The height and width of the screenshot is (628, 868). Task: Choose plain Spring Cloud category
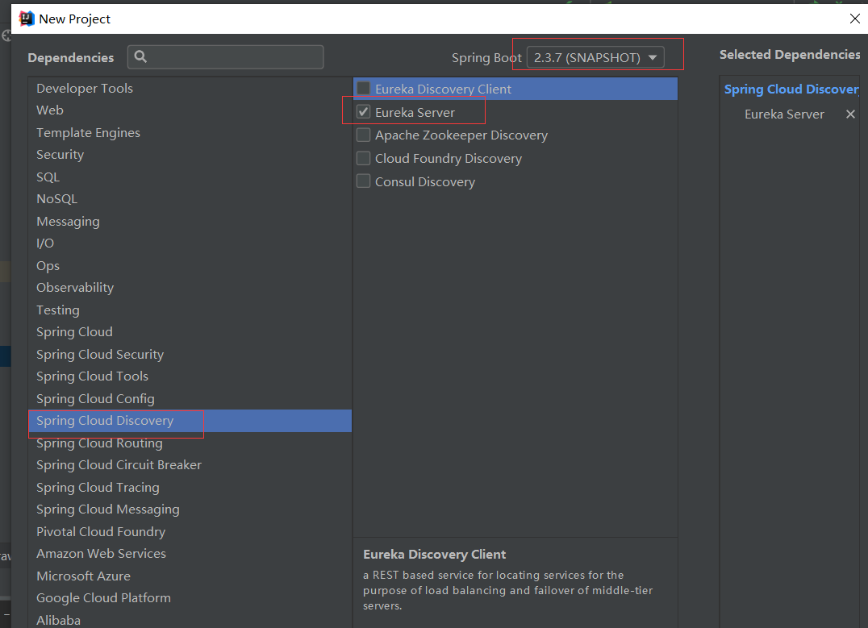point(190,332)
